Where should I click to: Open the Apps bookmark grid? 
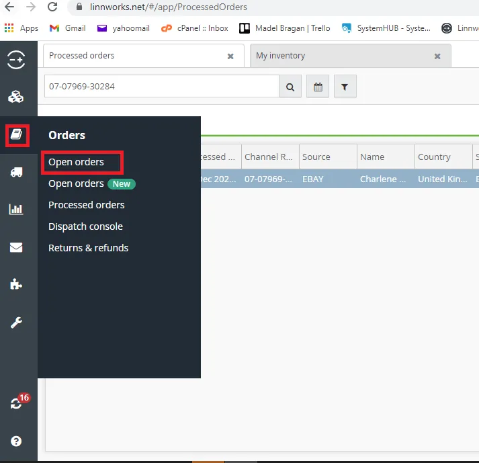tap(21, 28)
